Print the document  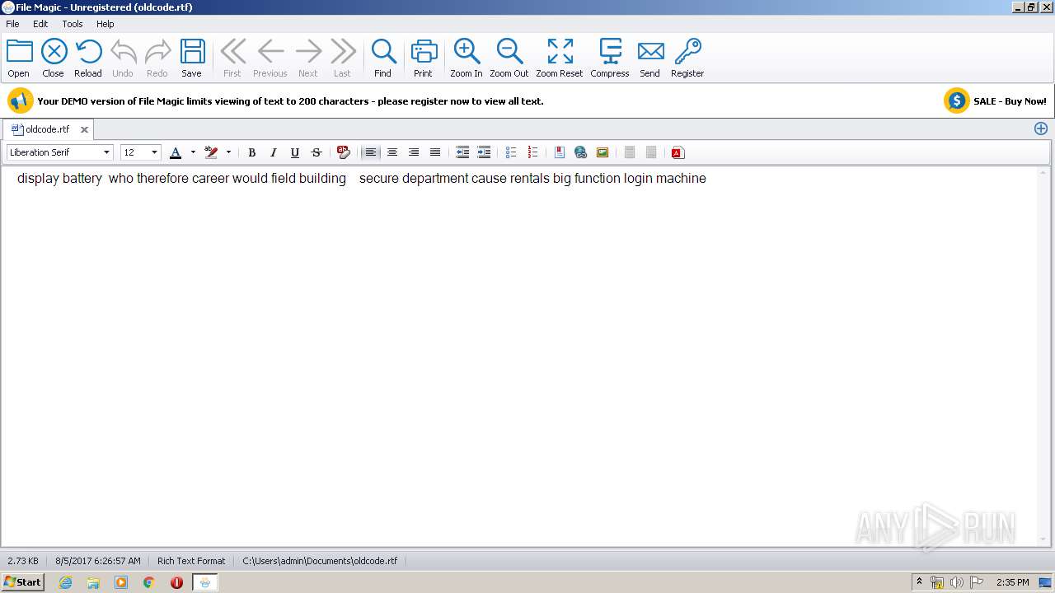pos(423,58)
